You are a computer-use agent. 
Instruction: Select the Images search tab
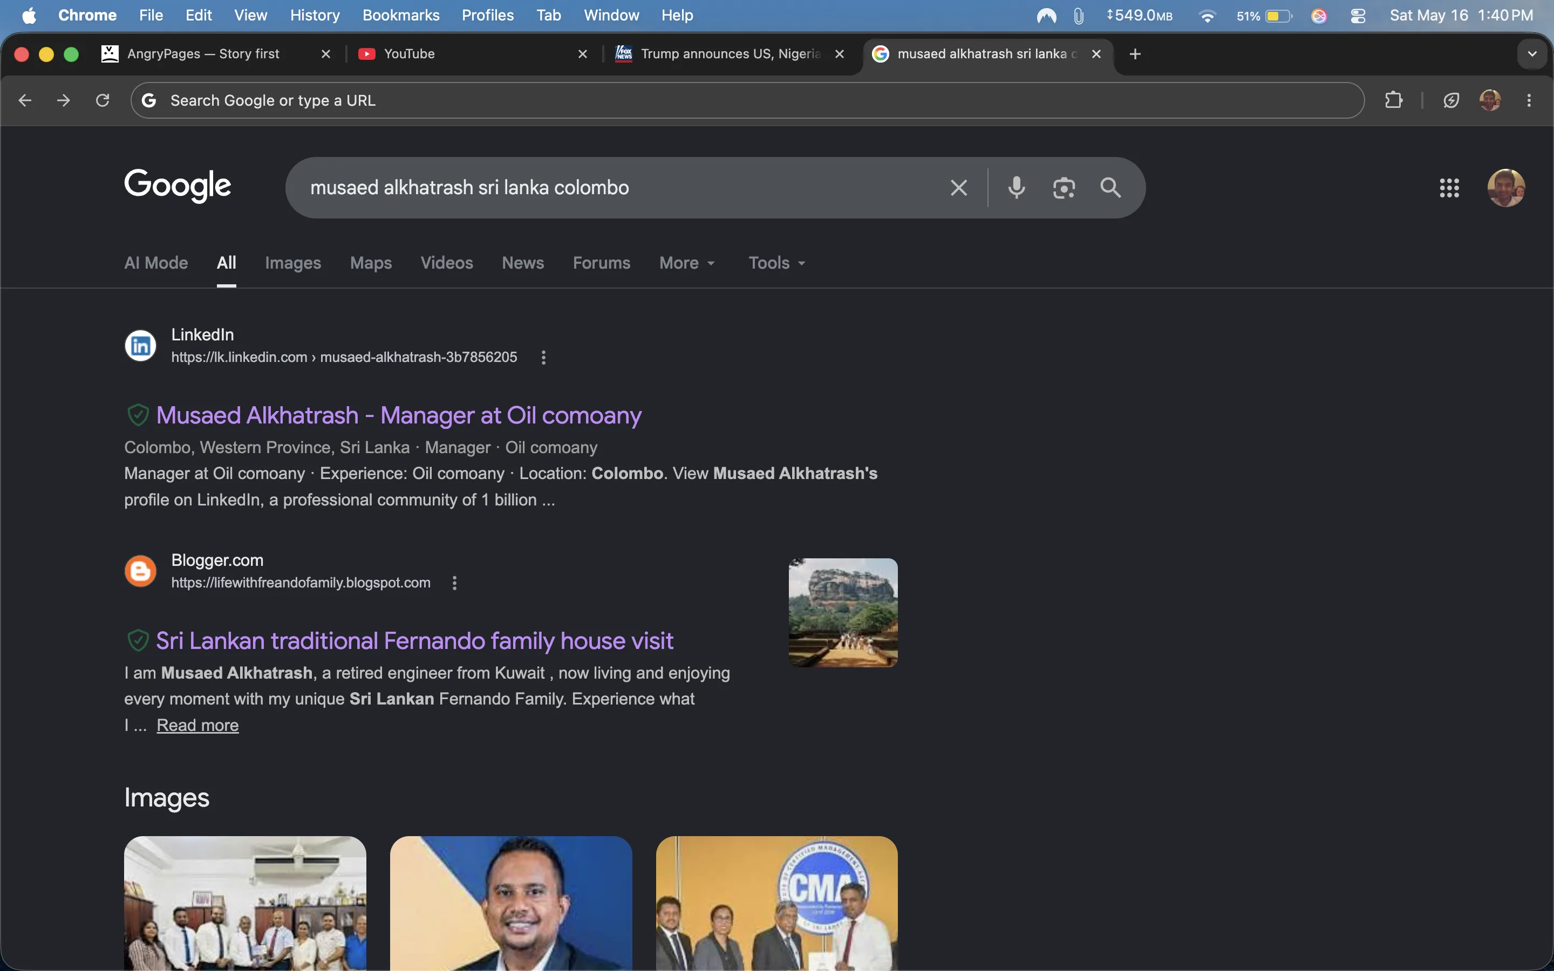[x=293, y=263]
